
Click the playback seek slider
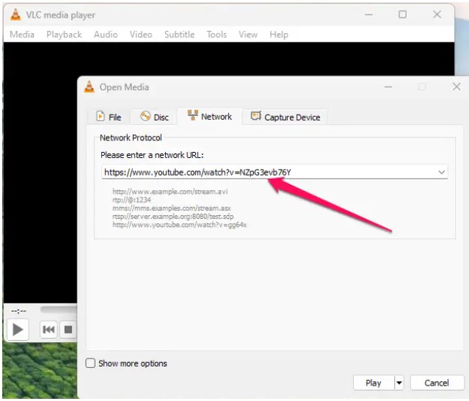59,309
